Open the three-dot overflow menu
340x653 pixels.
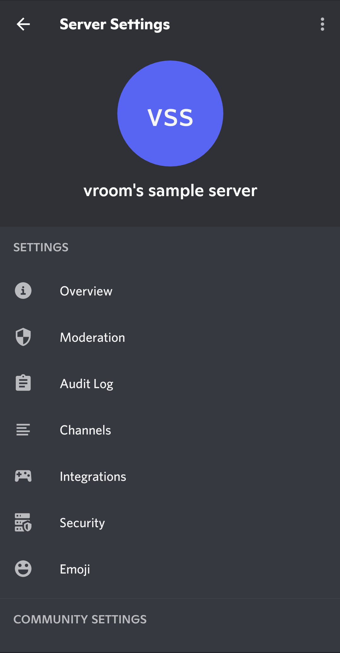(322, 24)
